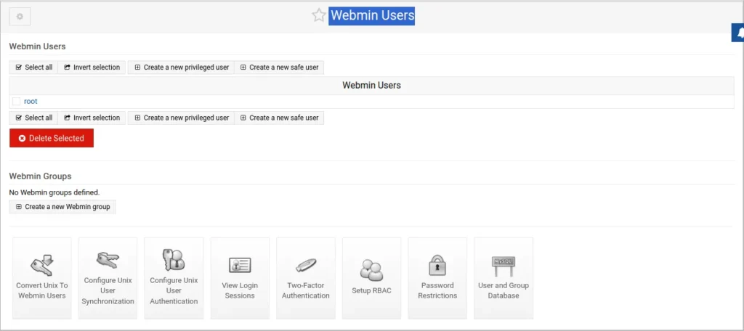Click Select all below the users table

tap(33, 118)
